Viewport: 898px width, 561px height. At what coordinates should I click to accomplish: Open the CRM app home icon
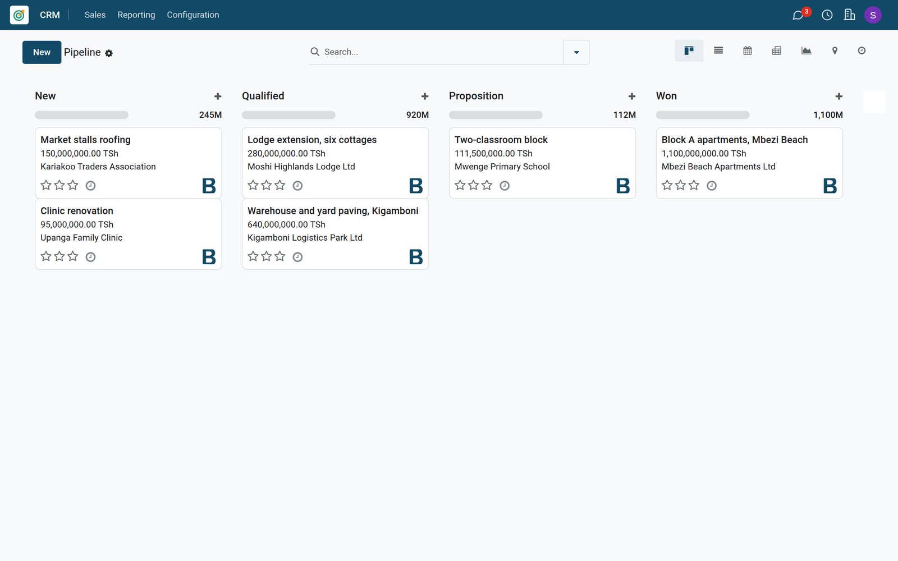click(x=19, y=15)
